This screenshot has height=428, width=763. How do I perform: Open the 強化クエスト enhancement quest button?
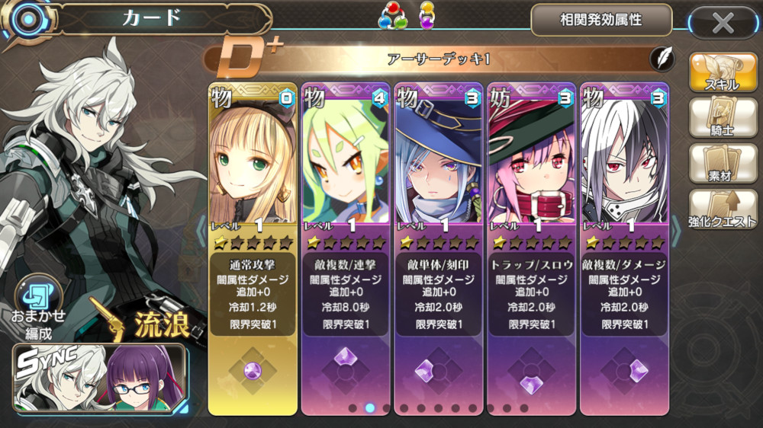723,209
